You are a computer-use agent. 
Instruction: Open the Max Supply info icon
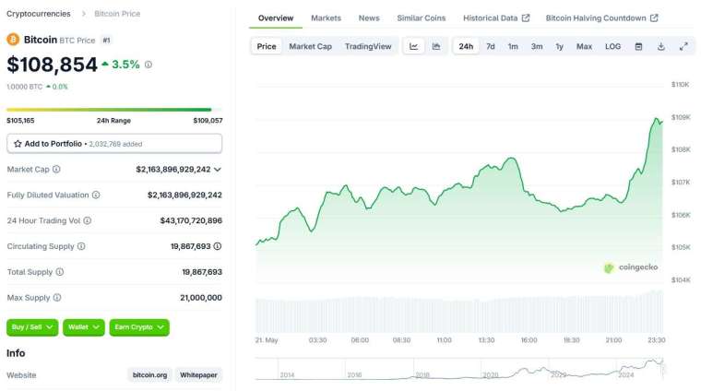[57, 298]
